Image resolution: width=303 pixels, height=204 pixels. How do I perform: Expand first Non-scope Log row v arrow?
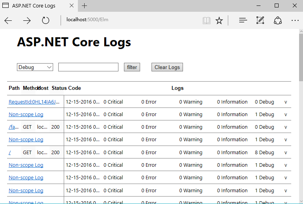286,115
